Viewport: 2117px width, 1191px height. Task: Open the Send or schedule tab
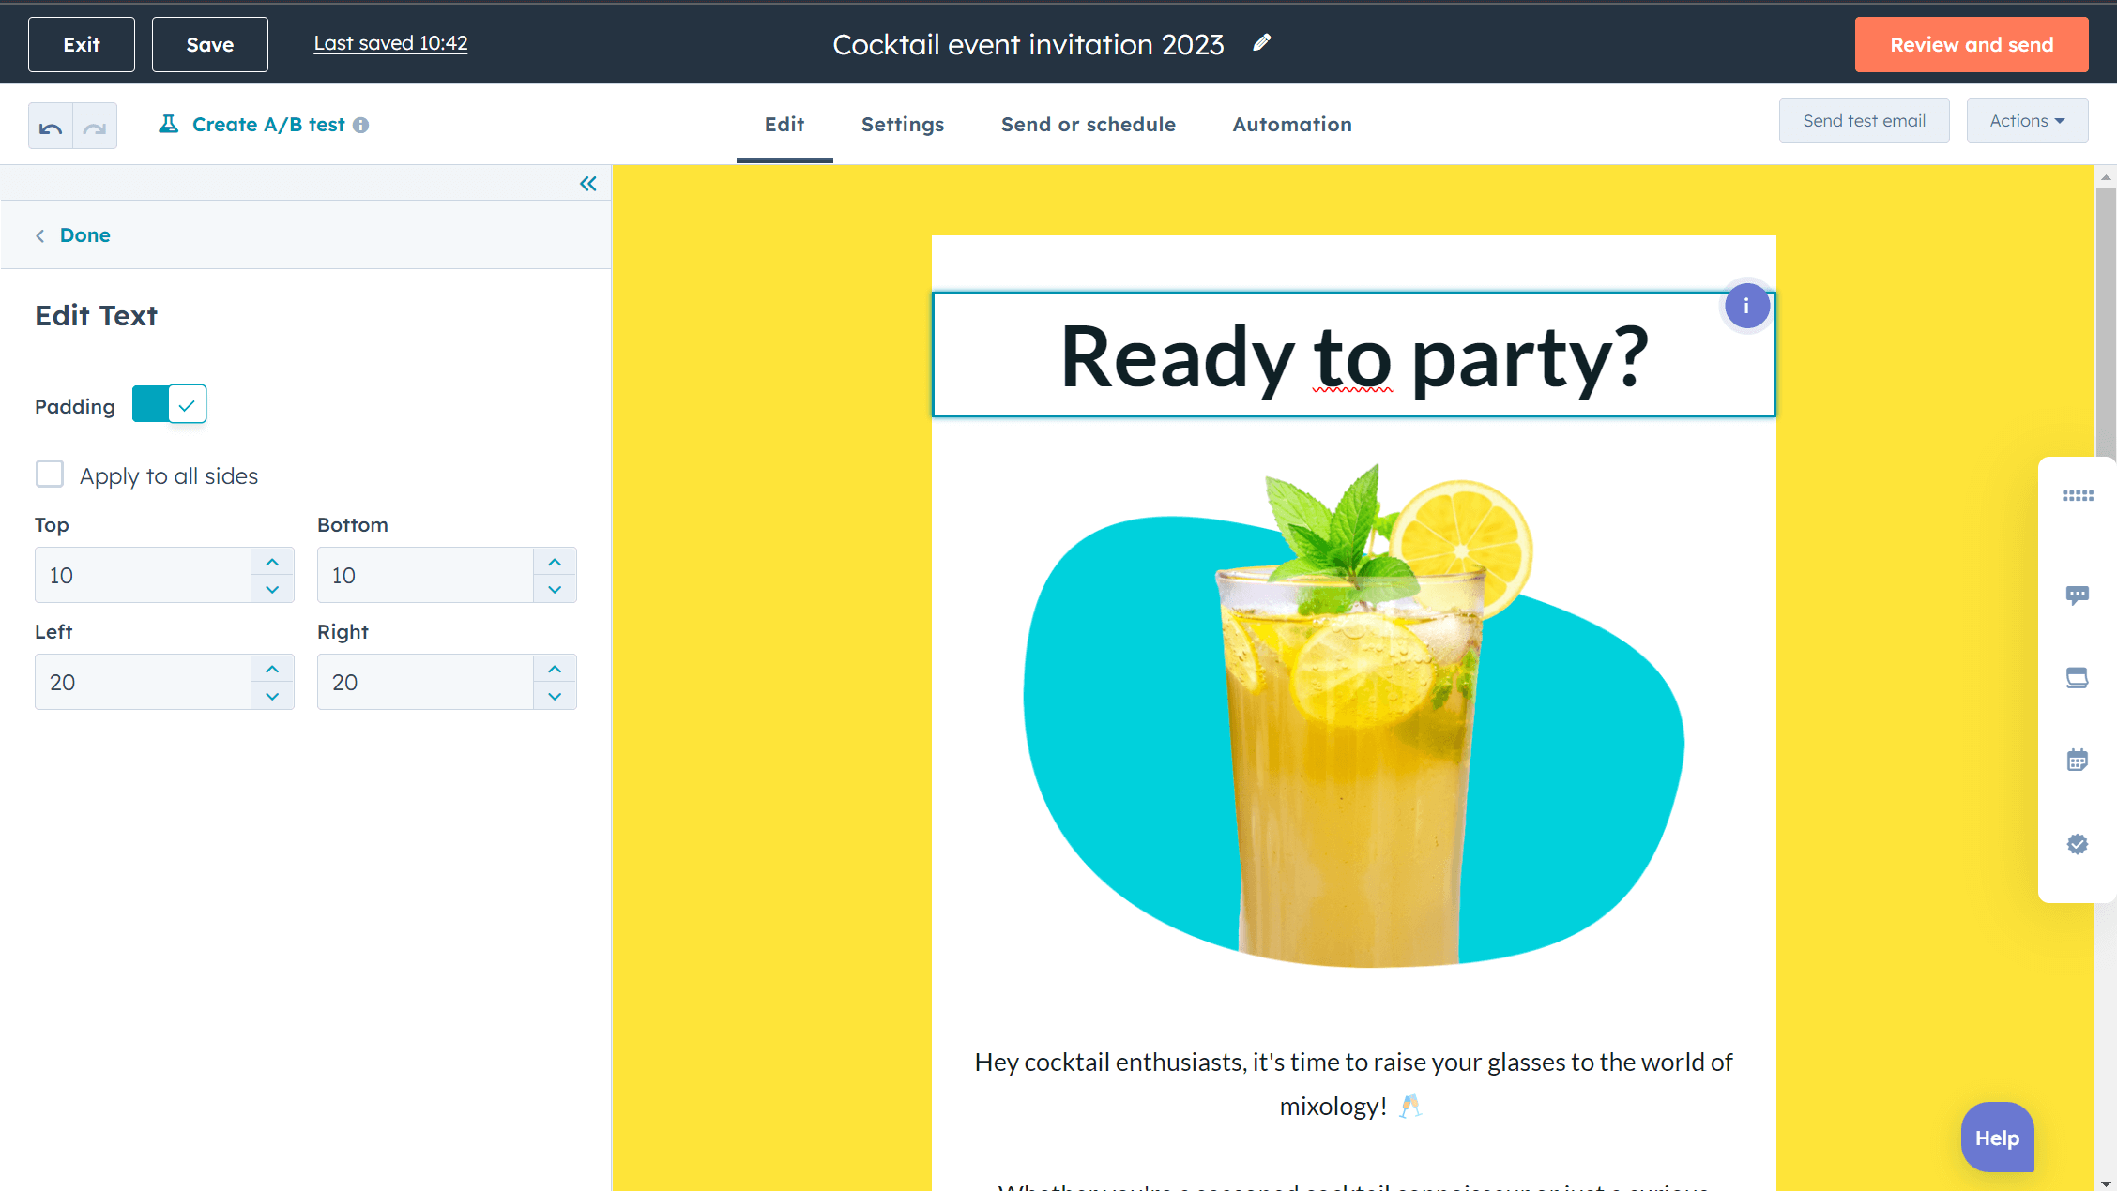1089,125
